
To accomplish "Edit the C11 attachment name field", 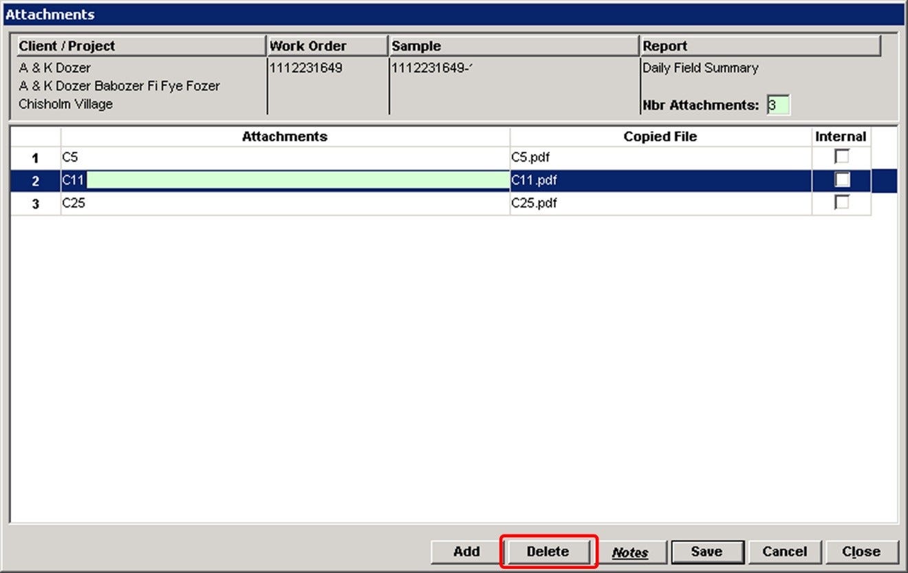I will [x=285, y=181].
